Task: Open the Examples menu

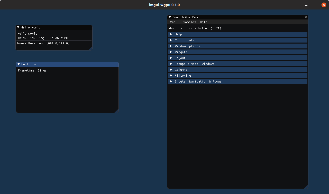Action: click(x=189, y=22)
